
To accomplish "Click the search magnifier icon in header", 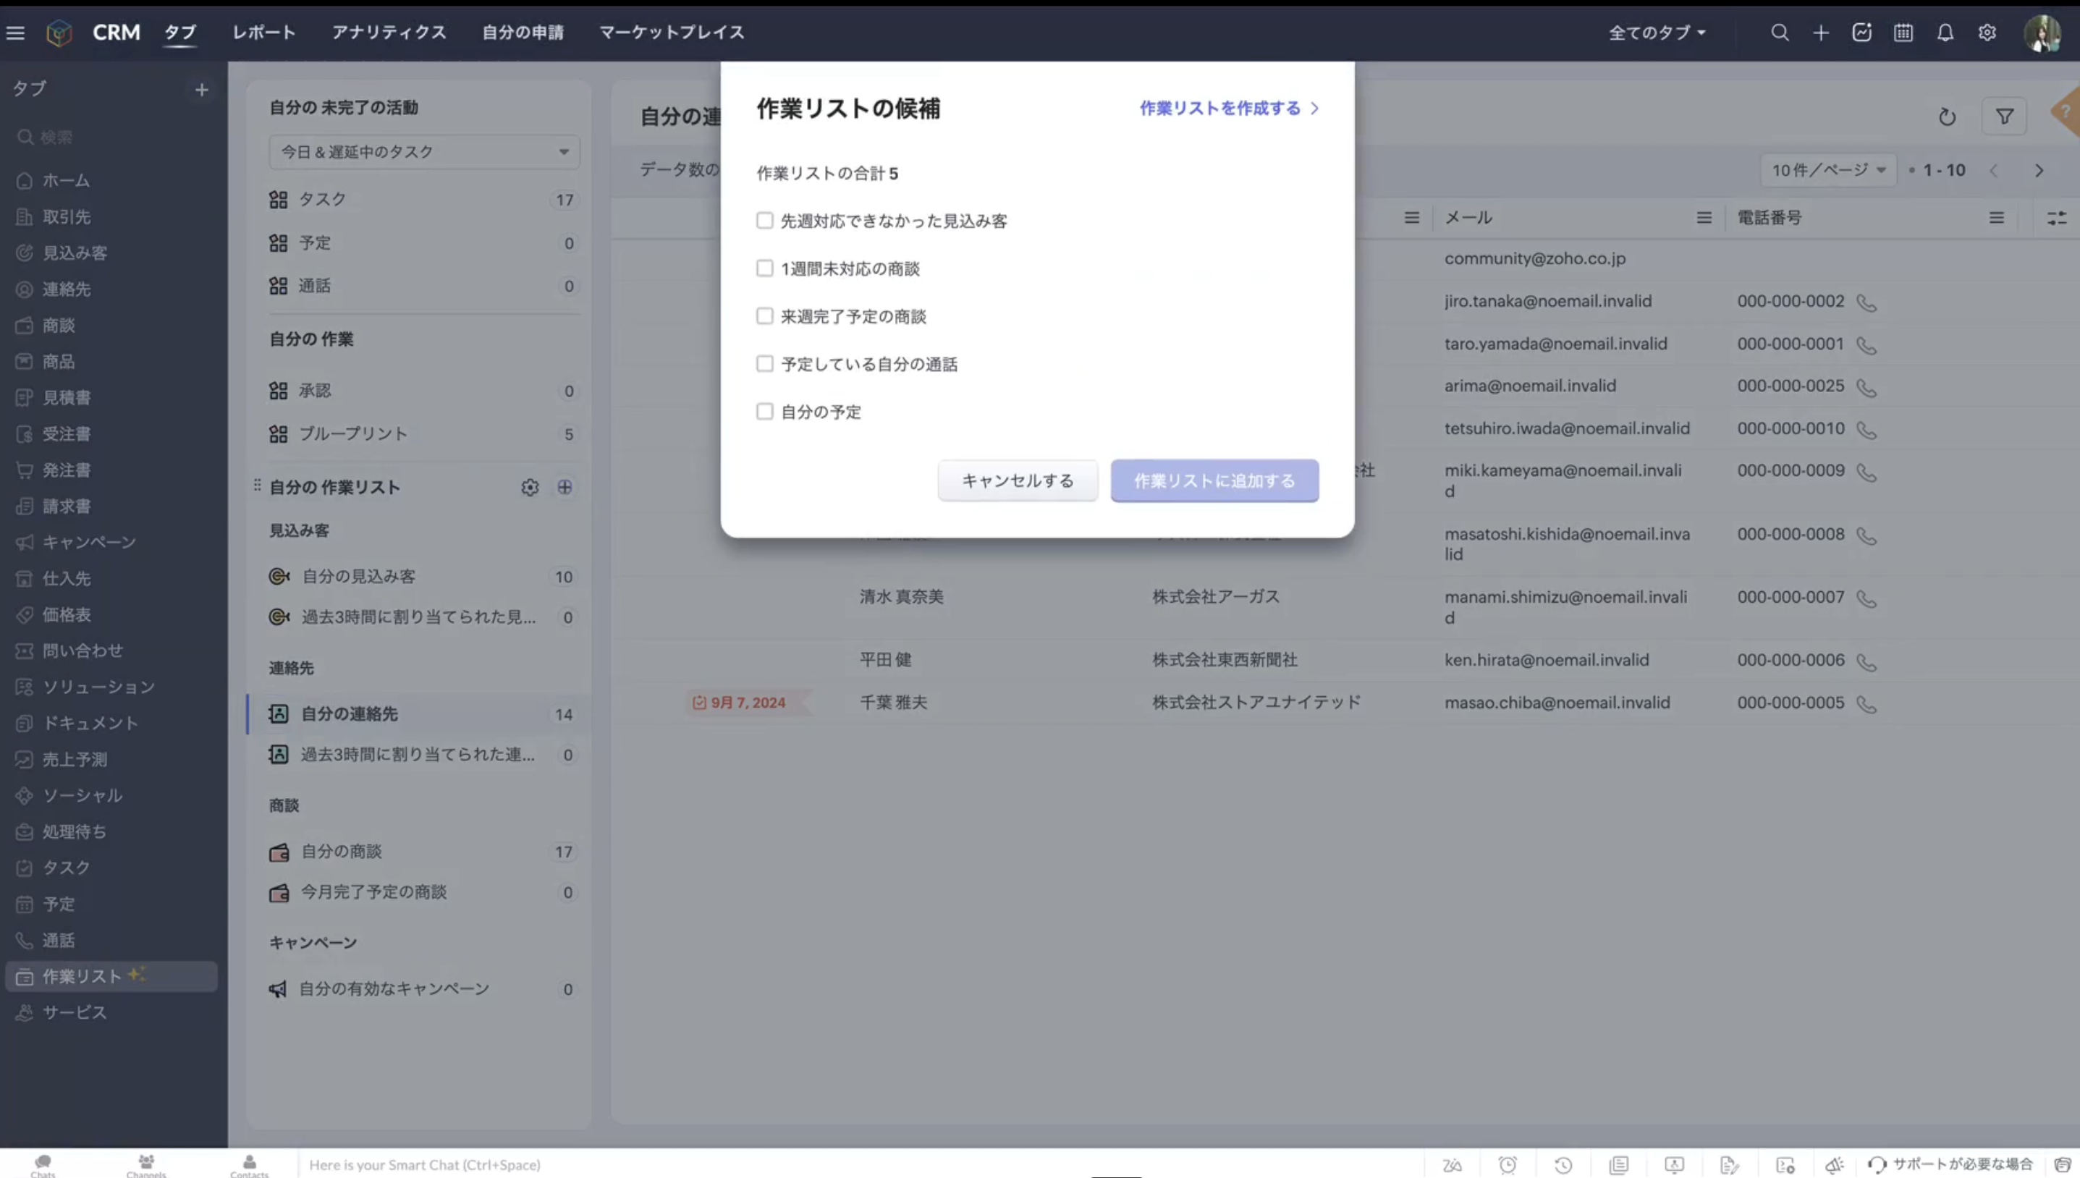I will tap(1779, 33).
